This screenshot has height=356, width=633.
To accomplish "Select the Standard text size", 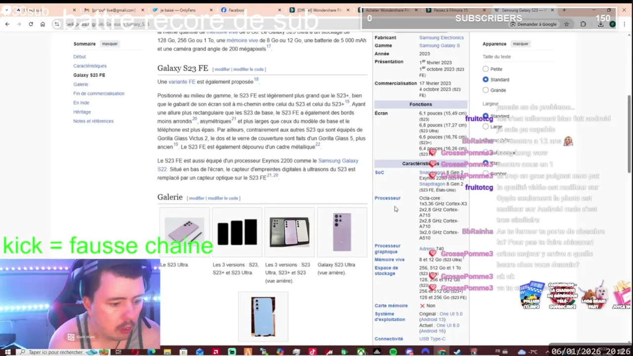I will [486, 80].
